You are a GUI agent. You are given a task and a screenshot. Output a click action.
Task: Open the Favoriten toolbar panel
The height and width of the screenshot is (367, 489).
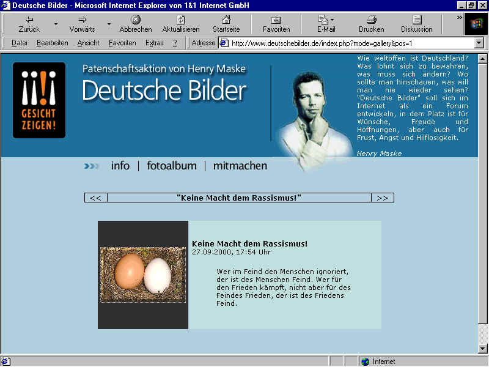[x=276, y=24]
